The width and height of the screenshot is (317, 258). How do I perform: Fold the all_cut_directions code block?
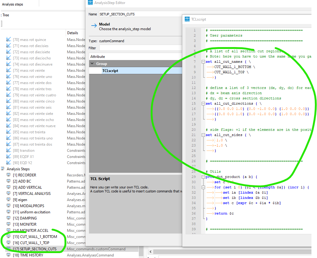(x=203, y=103)
